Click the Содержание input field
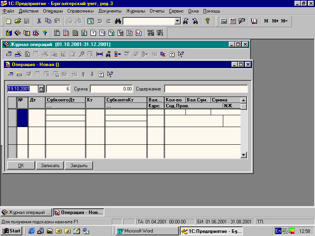Viewport: 315px width, 236px height. pos(206,89)
